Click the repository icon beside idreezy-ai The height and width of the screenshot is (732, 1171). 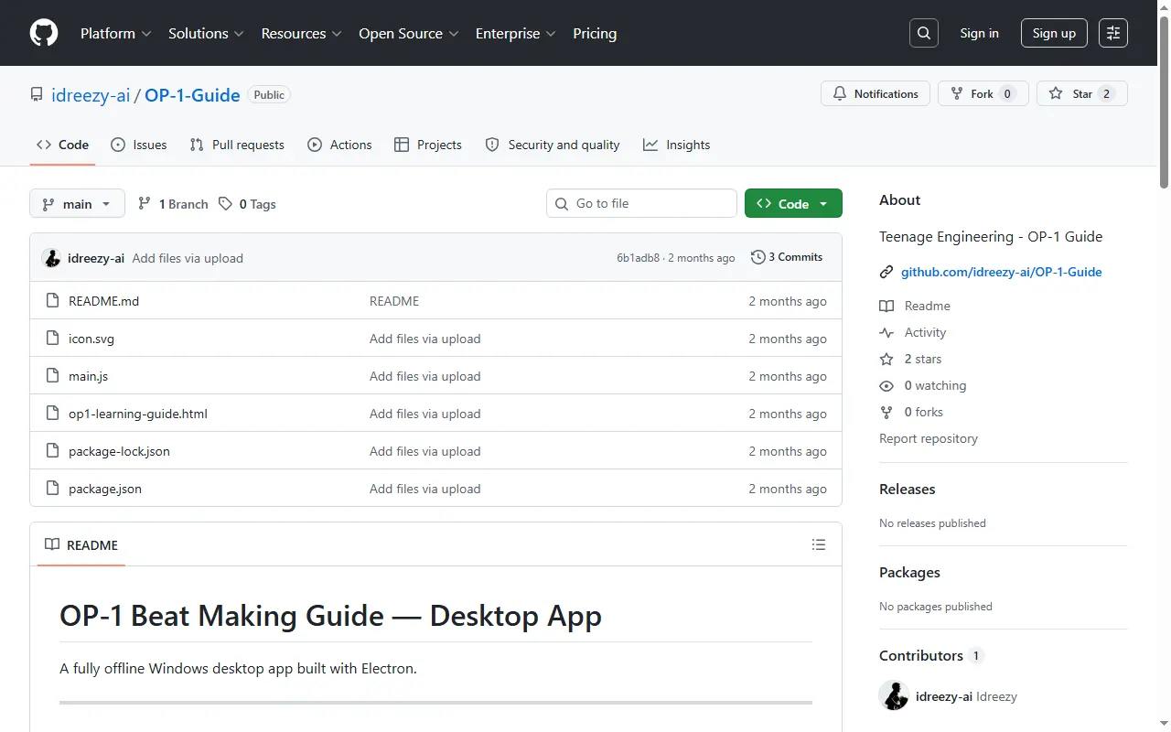coord(37,95)
